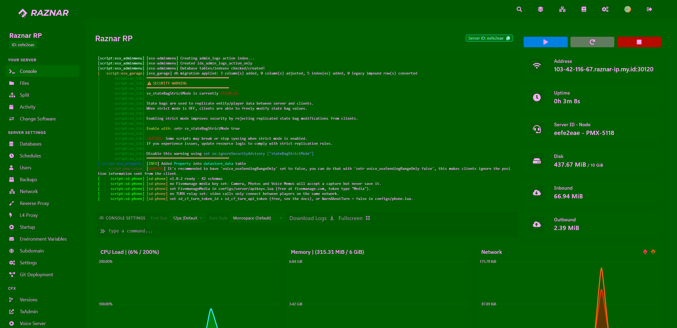Start the server with the blue play button
The height and width of the screenshot is (328, 677).
[x=546, y=42]
